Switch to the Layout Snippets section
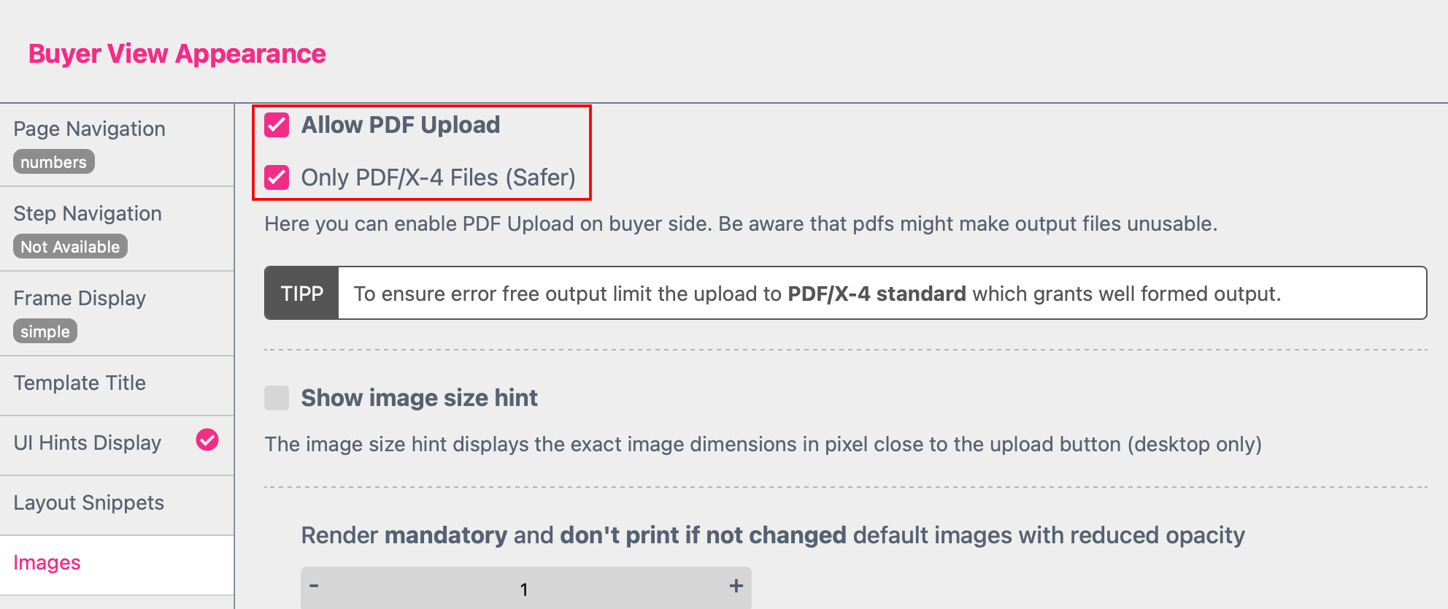The width and height of the screenshot is (1448, 609). [88, 503]
